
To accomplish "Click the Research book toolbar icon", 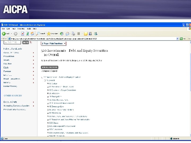I will tap(90, 34).
